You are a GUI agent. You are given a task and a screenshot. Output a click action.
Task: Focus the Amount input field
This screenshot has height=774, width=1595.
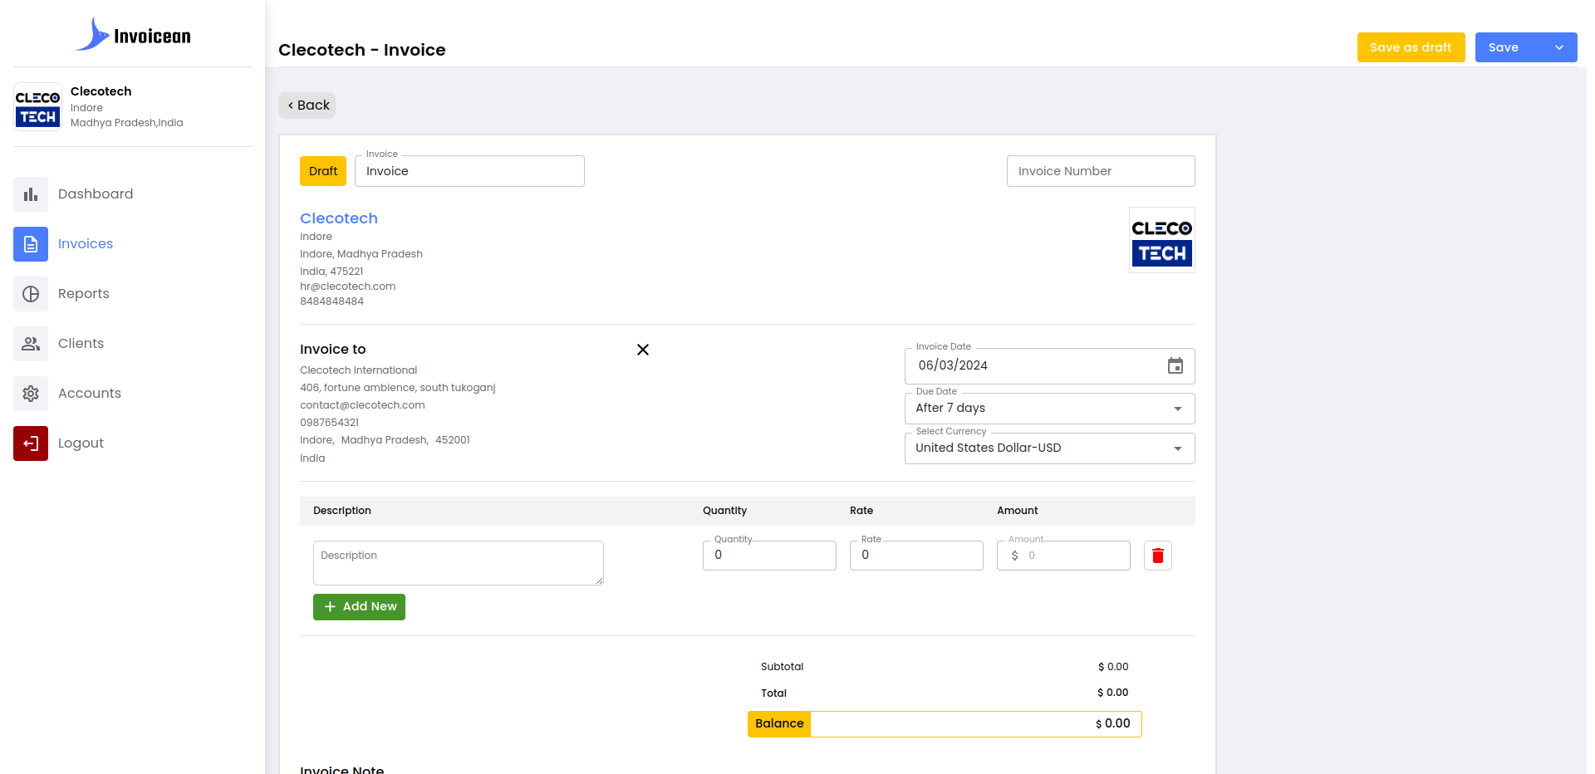(x=1063, y=556)
